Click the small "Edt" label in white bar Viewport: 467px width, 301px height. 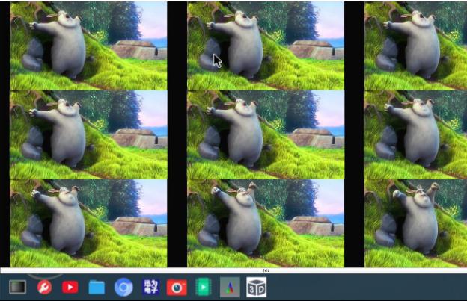tap(266, 270)
